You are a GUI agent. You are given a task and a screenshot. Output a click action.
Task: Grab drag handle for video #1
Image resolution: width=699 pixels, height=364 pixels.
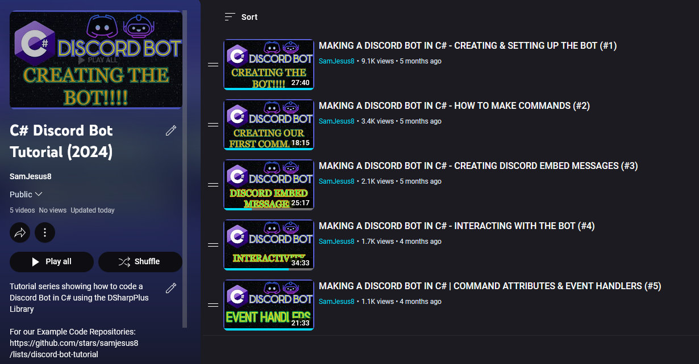(x=213, y=65)
